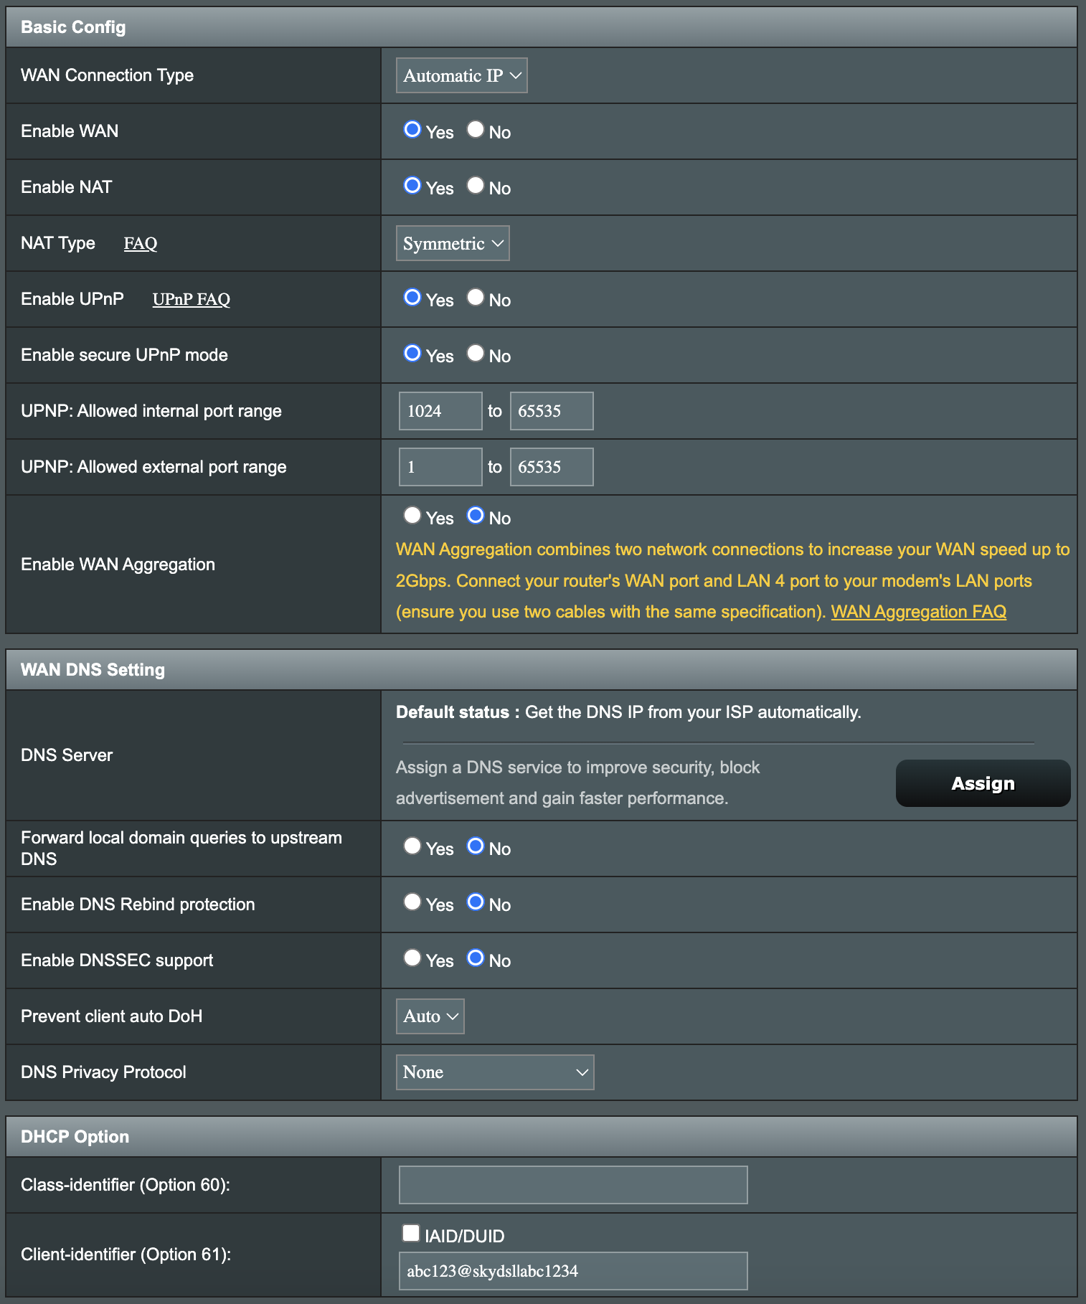Open the UPnP FAQ link
The height and width of the screenshot is (1304, 1086).
(191, 300)
